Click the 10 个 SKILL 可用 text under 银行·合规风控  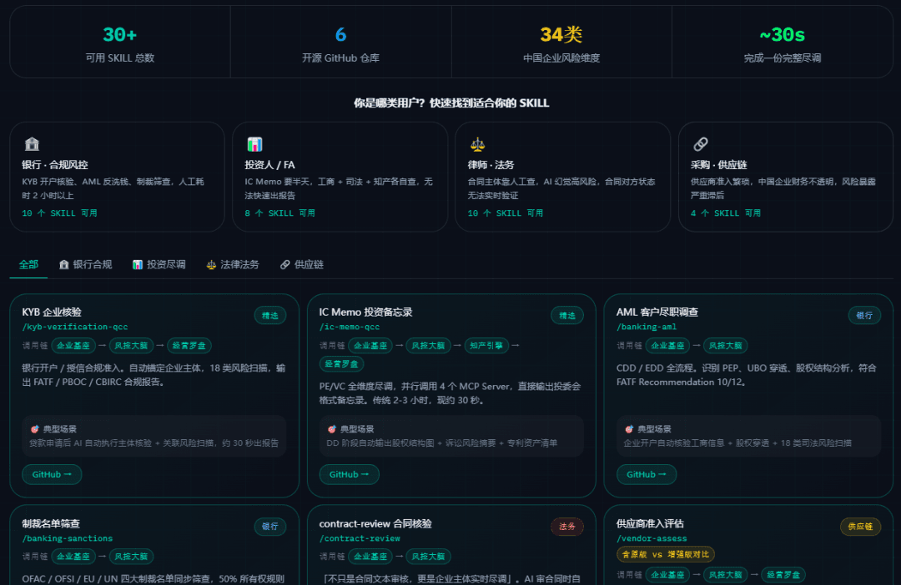click(x=59, y=213)
